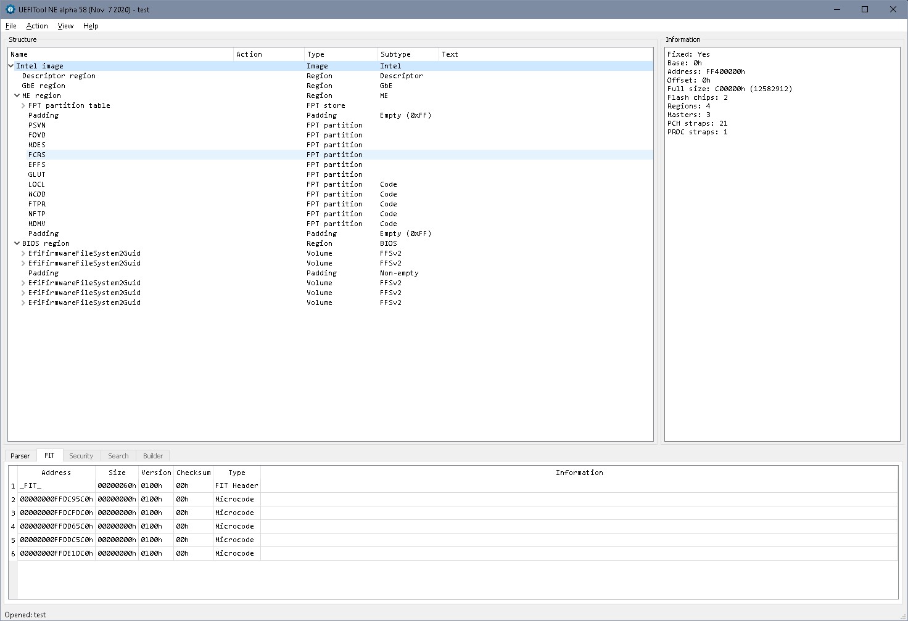Click the Subtype column header
Screen dimensions: 908x621
[408, 54]
